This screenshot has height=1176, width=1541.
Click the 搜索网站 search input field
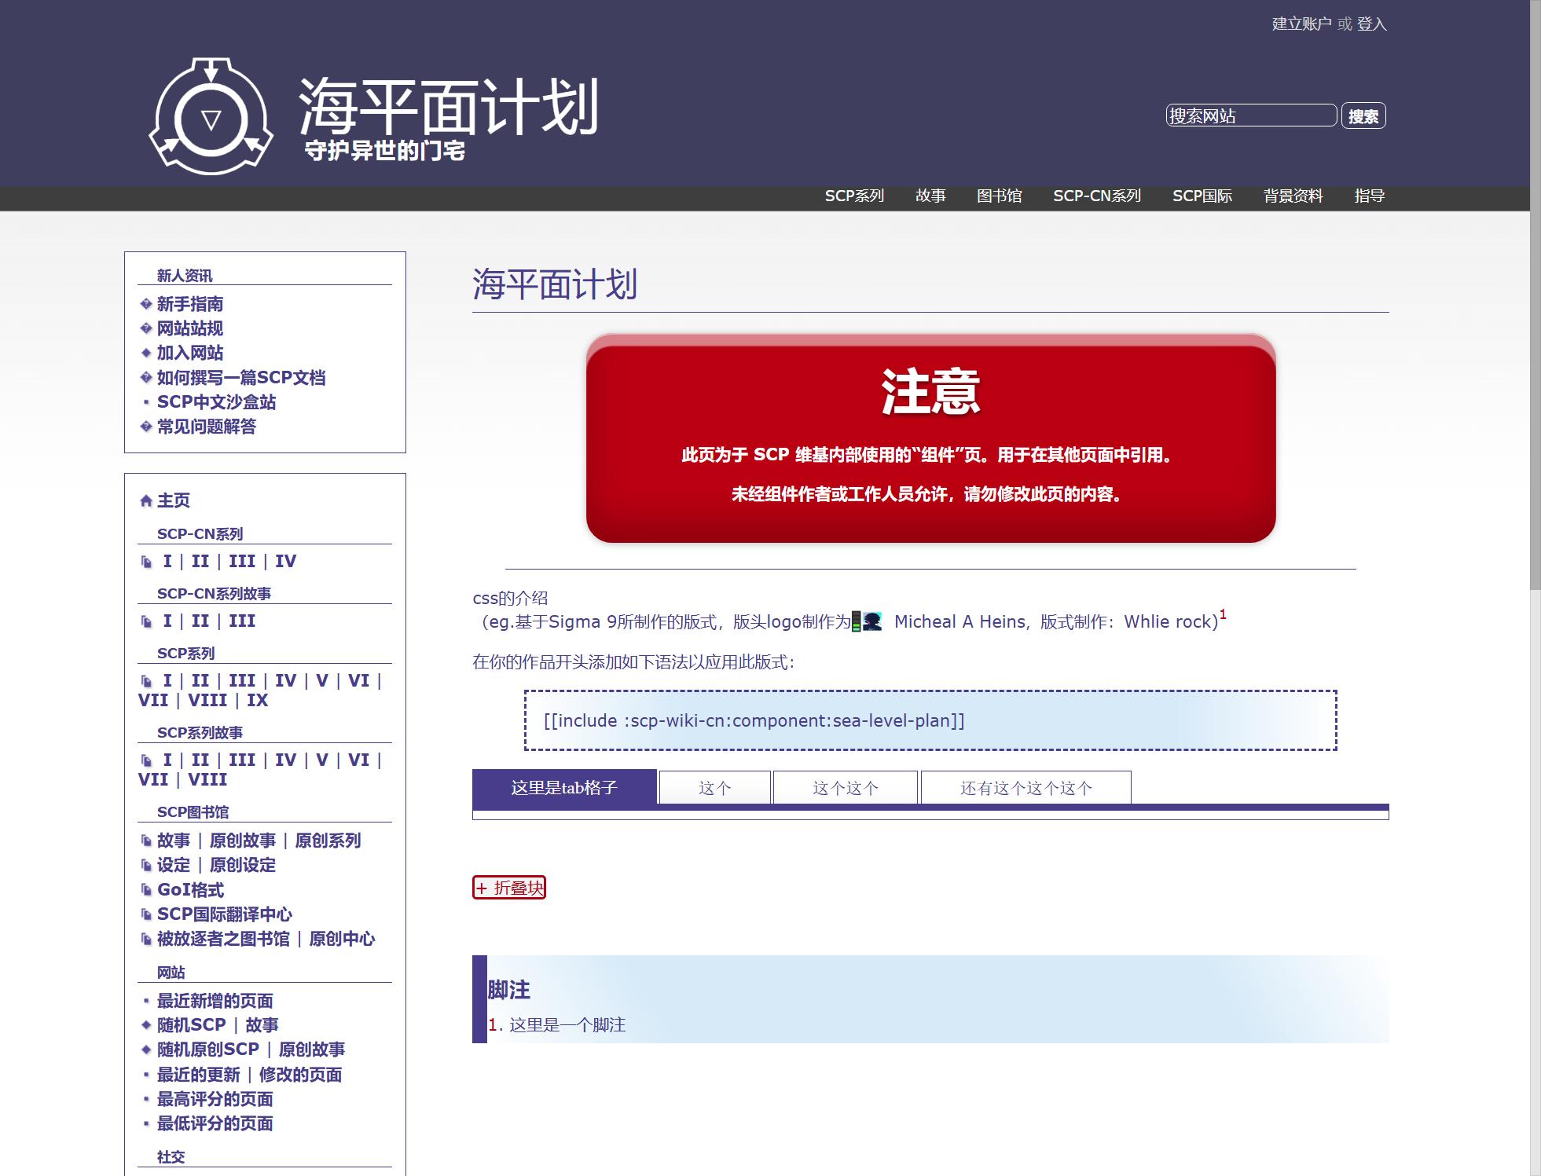1251,115
